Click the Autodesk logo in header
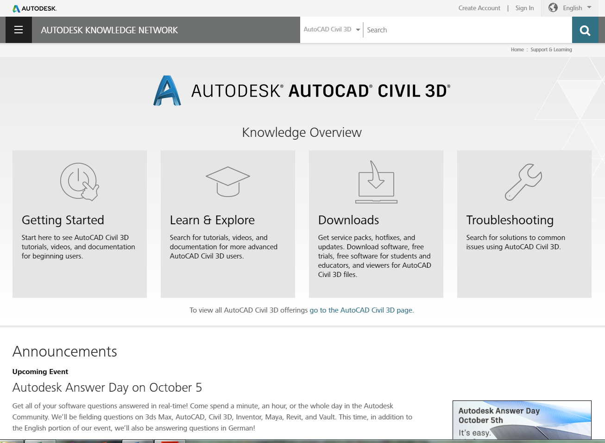Image resolution: width=605 pixels, height=443 pixels. [35, 8]
